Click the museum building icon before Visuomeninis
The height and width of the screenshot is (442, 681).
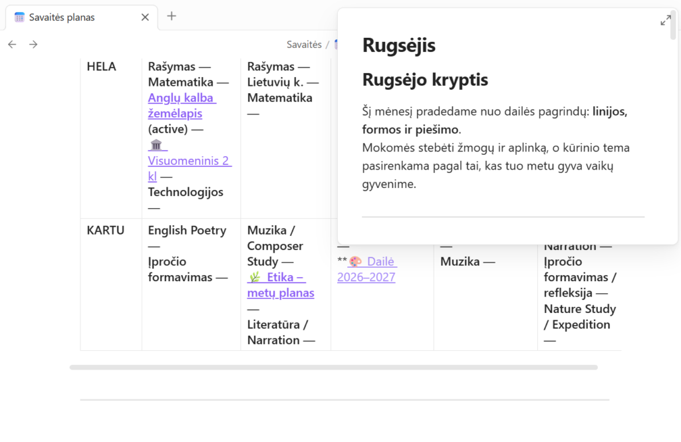tap(156, 145)
